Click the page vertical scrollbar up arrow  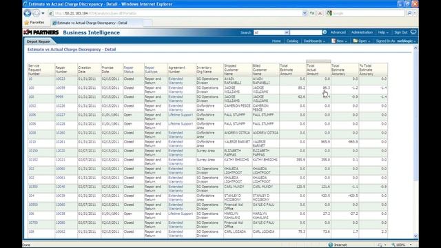tap(416, 48)
